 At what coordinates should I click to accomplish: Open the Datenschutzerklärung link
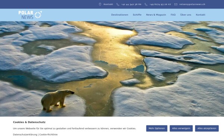(x=25, y=134)
